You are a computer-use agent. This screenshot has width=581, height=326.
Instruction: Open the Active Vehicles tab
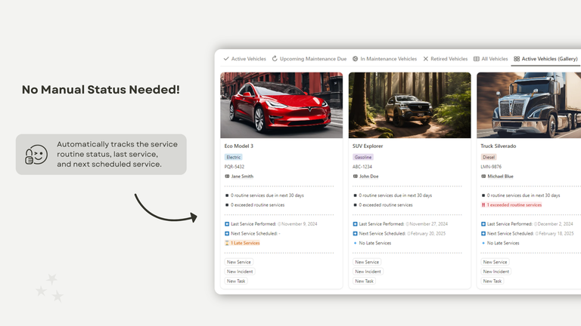coord(245,59)
